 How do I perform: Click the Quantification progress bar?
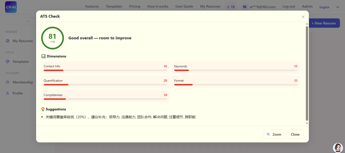(x=105, y=85)
